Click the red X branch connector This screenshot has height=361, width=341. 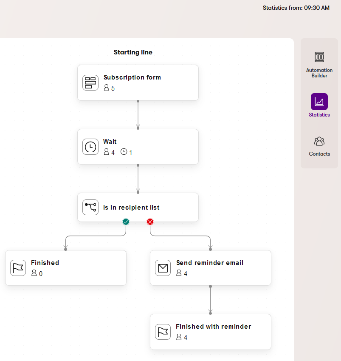150,222
